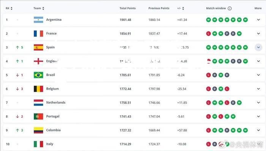Click the Total Points column header
This screenshot has width=266, height=151.
(x=128, y=8)
